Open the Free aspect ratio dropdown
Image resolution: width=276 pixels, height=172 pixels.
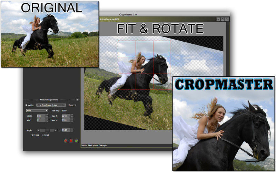click(x=37, y=110)
